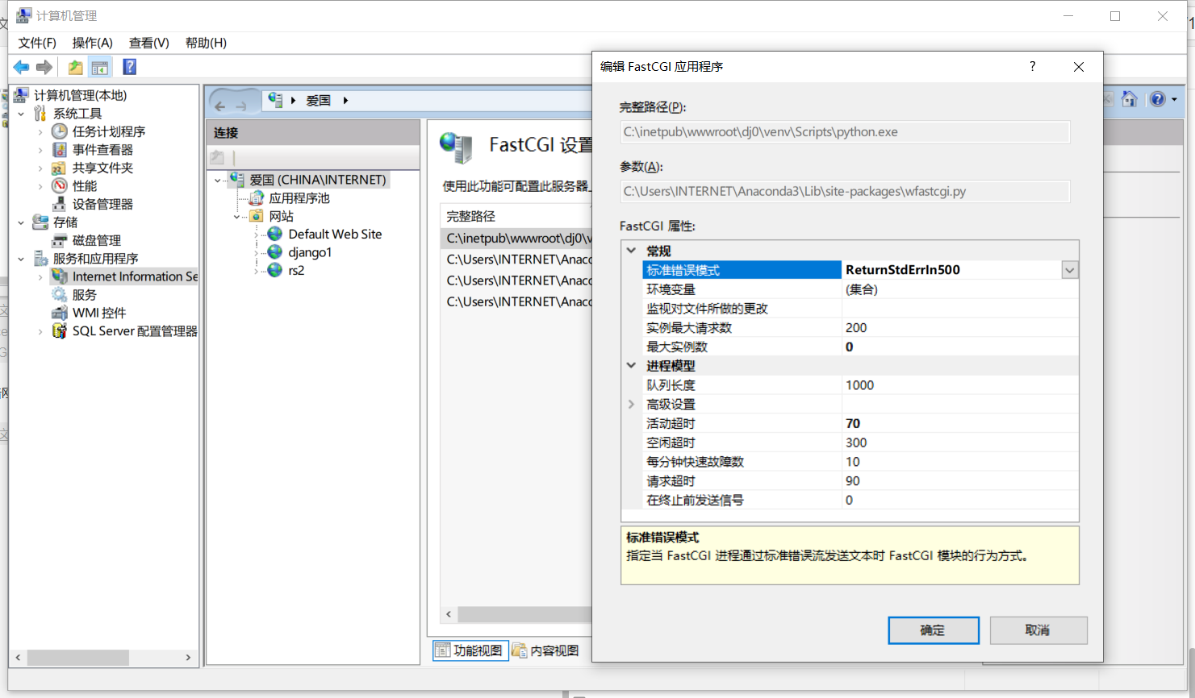Click the back navigation arrow in Computer Management toolbar

pyautogui.click(x=21, y=67)
